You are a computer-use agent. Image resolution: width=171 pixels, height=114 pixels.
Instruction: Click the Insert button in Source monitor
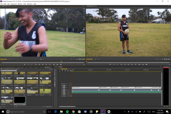(x=54, y=65)
